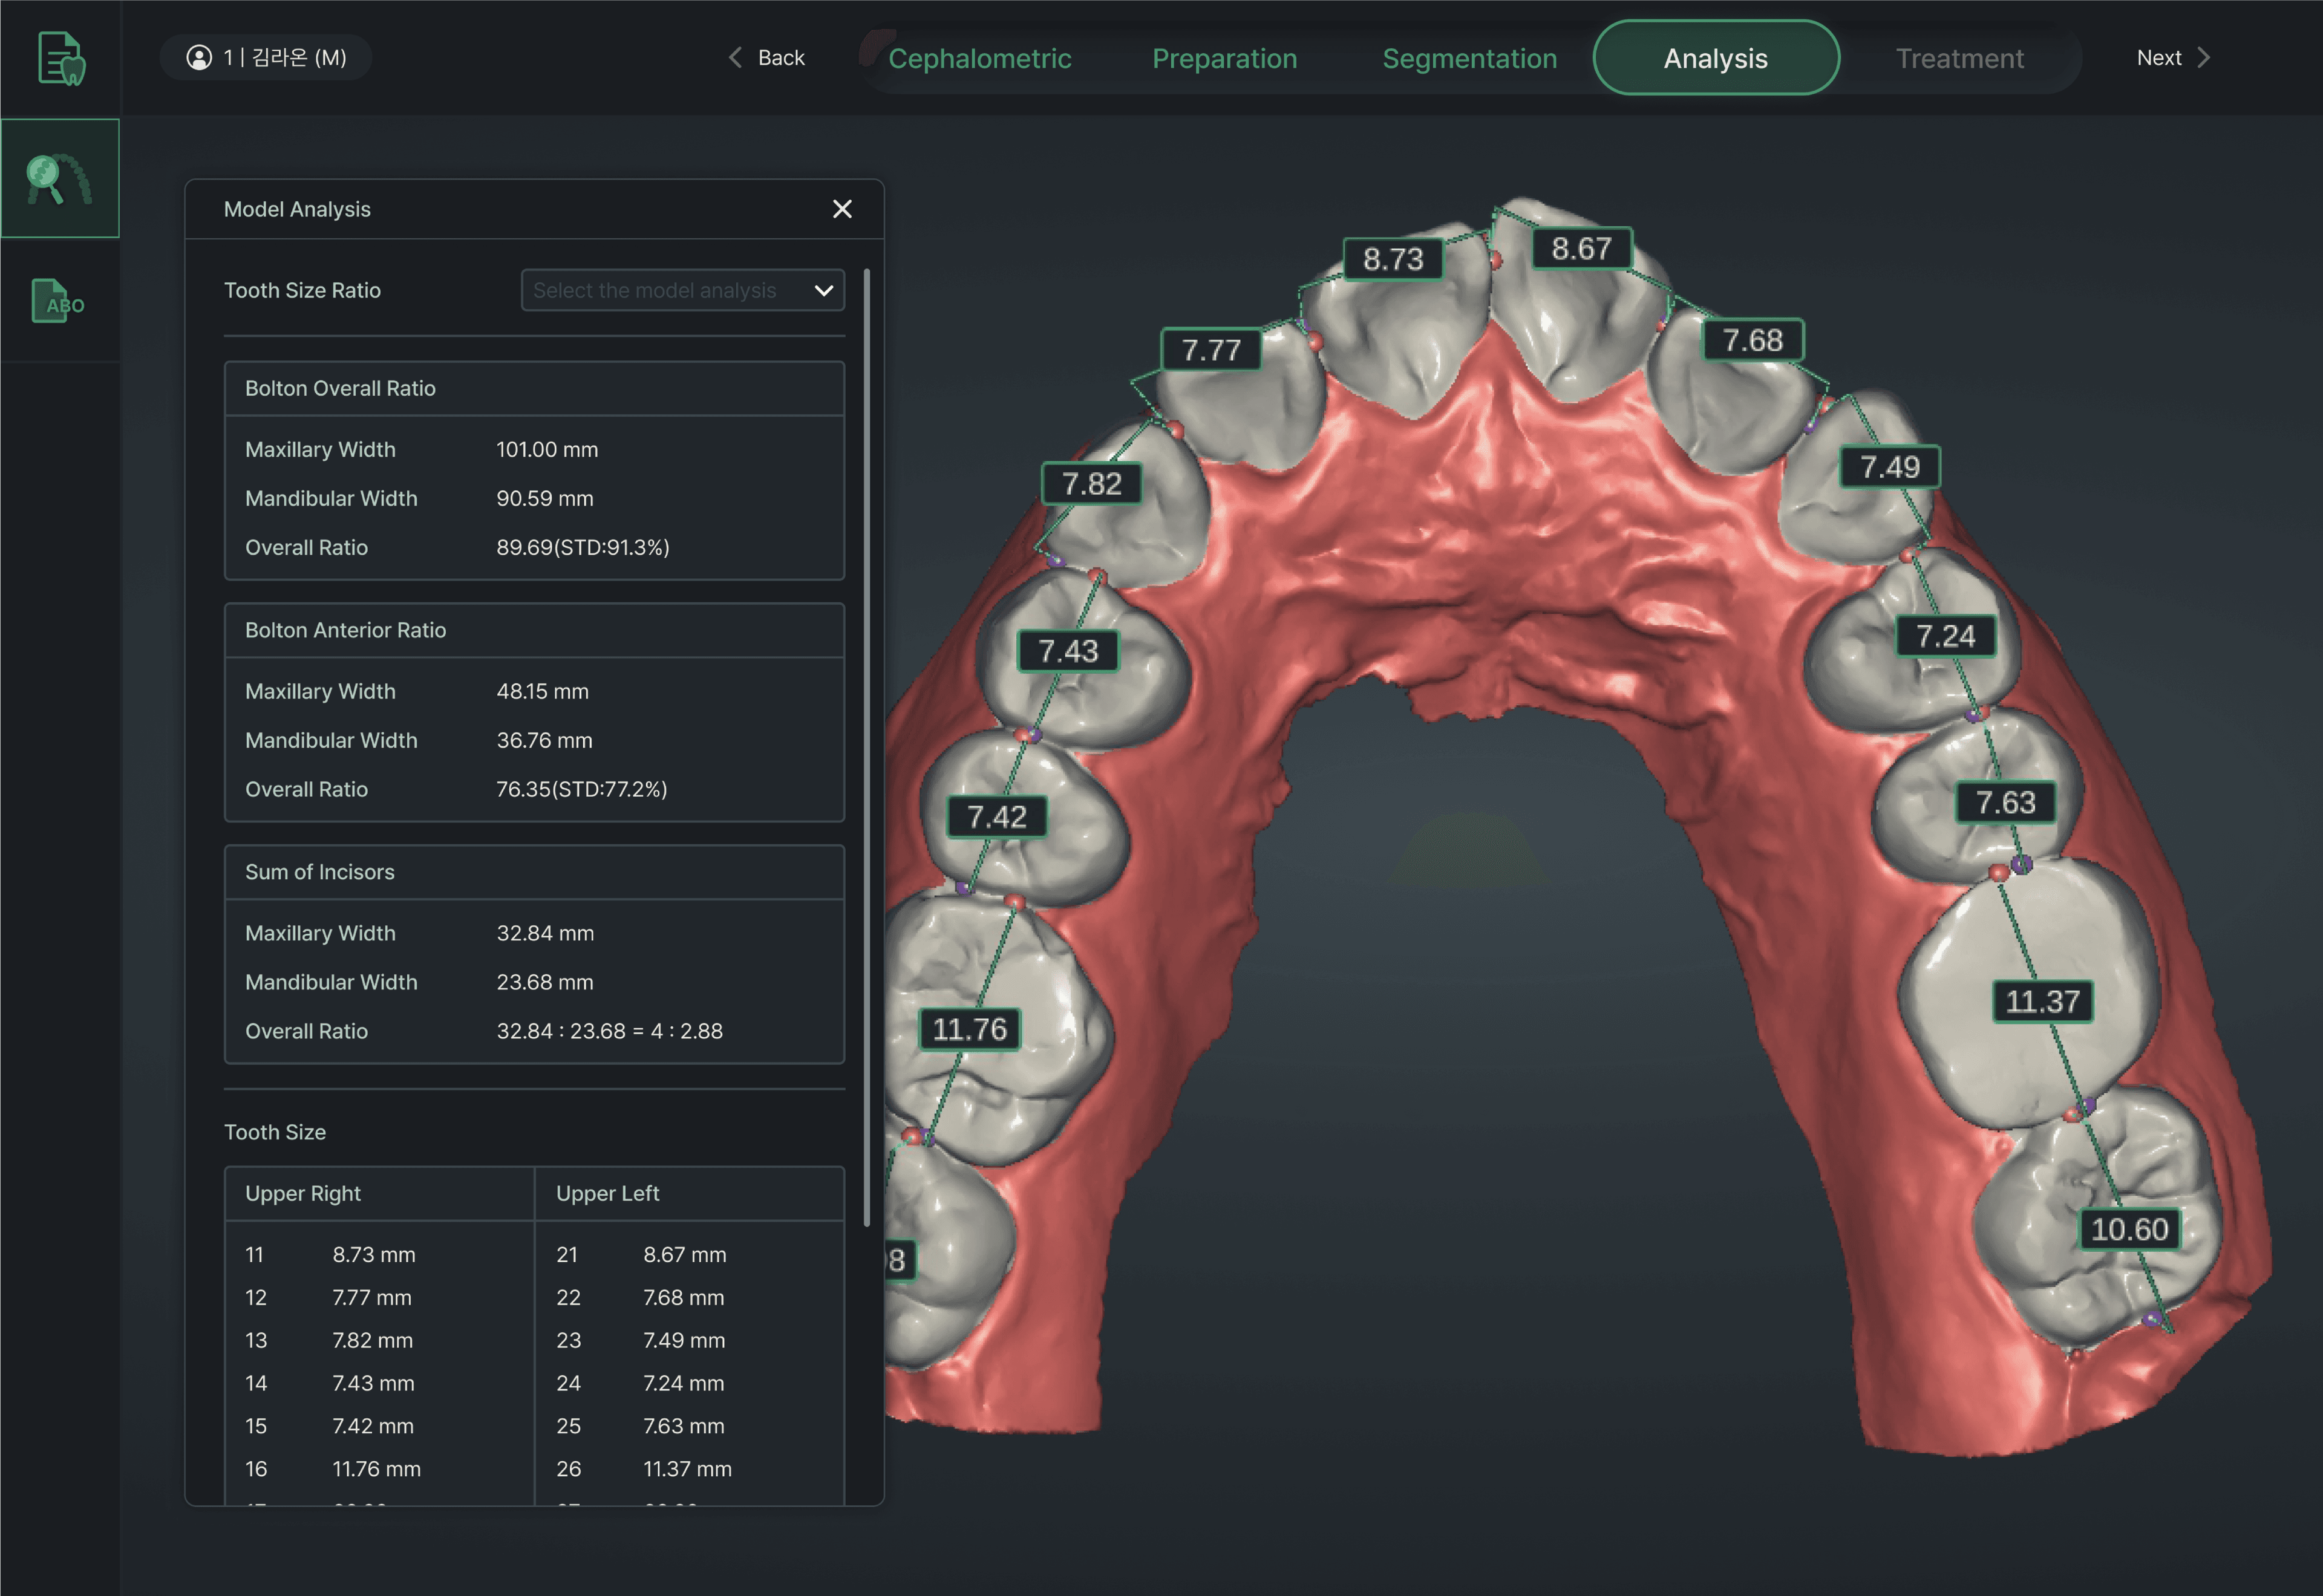Click the 101.00 mm maxillary width value
The height and width of the screenshot is (1596, 2323).
pos(547,449)
